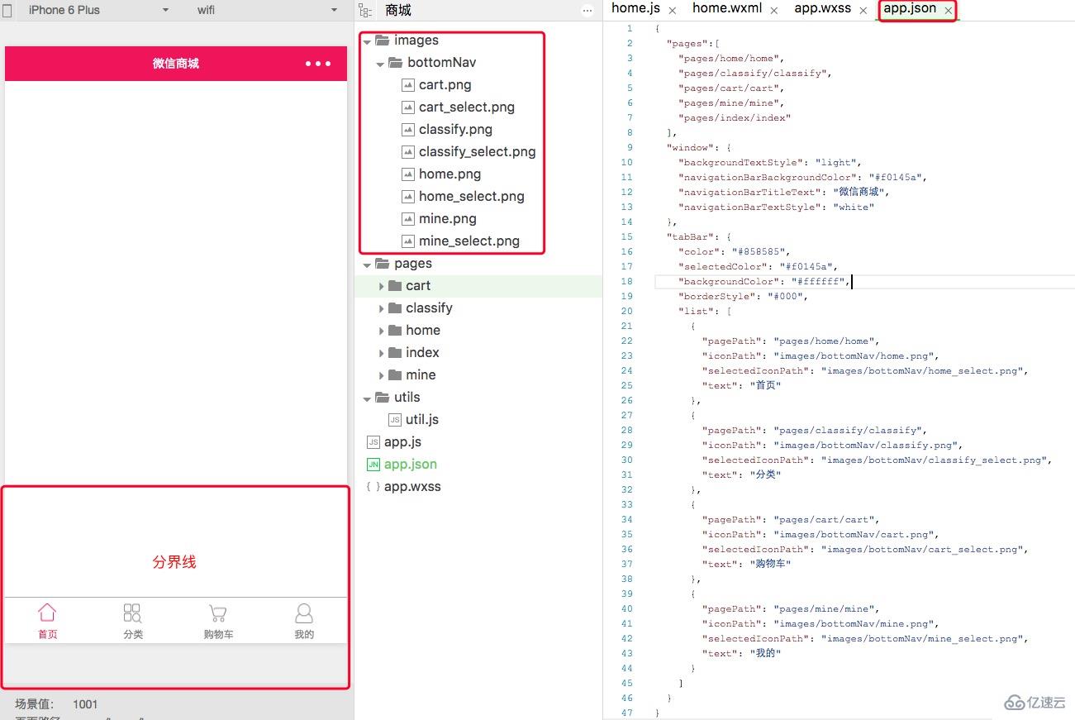Viewport: 1075px width, 720px height.
Task: Click the 微信商城 navigation title
Action: [175, 64]
